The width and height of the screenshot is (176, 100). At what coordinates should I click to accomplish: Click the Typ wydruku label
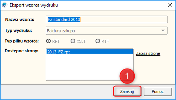point(19,30)
